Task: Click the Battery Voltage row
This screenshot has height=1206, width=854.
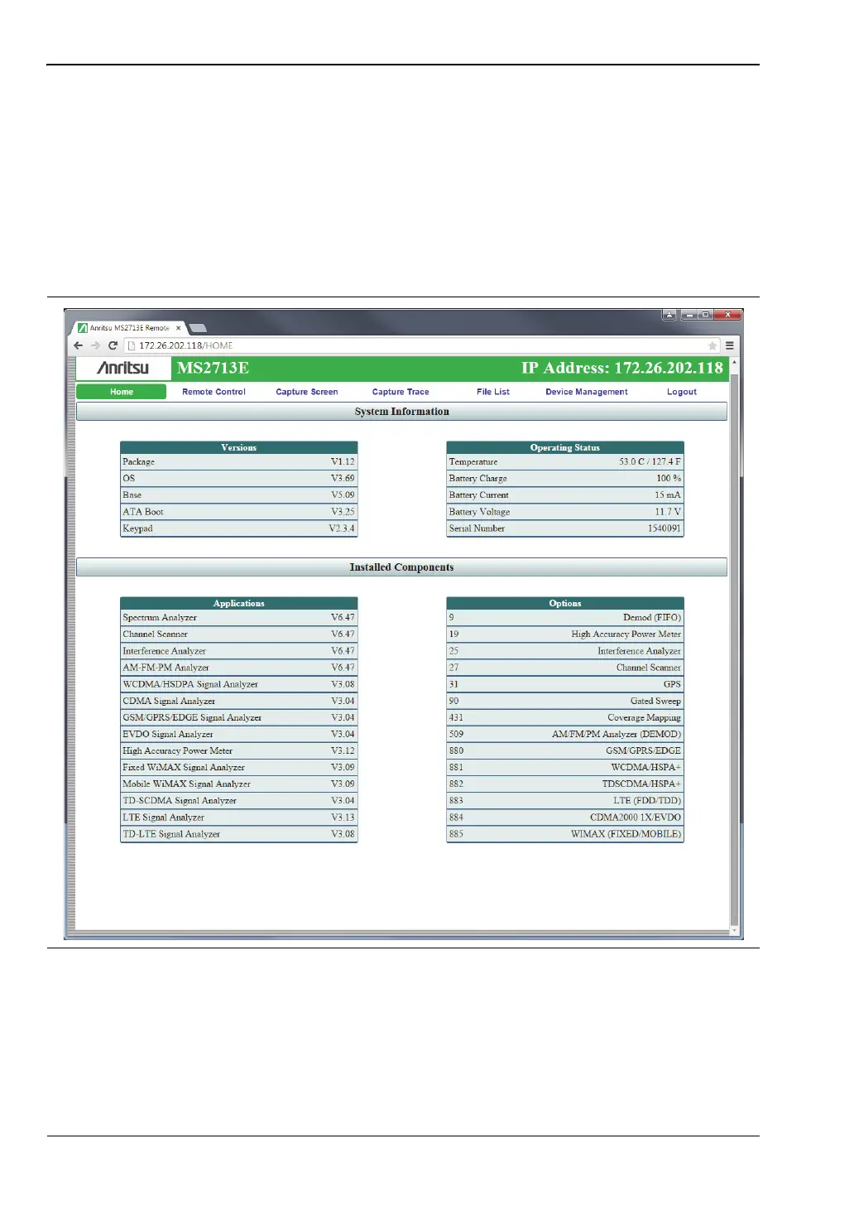Action: click(565, 512)
